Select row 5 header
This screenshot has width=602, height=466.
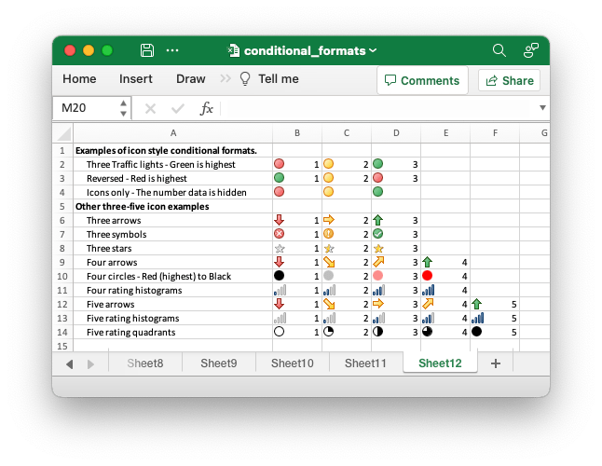click(x=62, y=207)
